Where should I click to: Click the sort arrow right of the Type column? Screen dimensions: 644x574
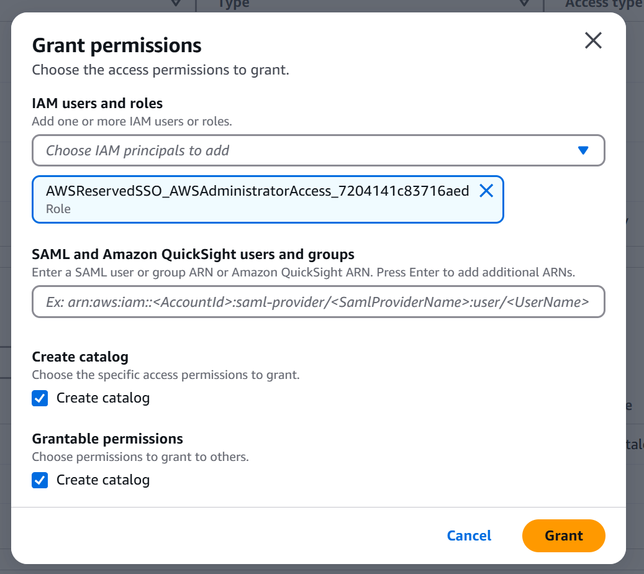[x=525, y=4]
